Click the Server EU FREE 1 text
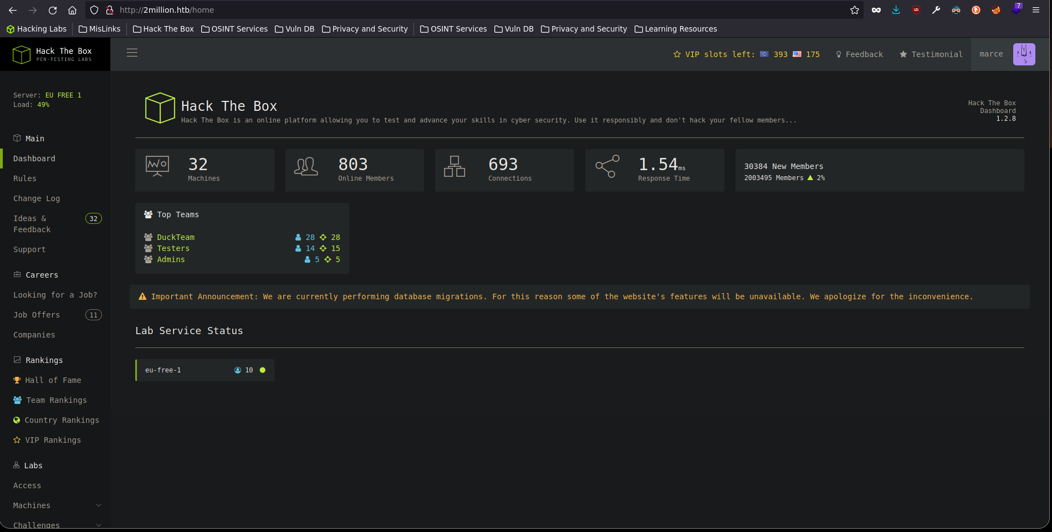 coord(47,95)
